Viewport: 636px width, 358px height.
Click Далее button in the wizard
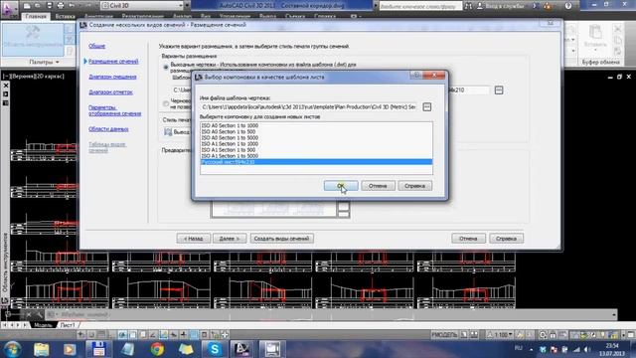pyautogui.click(x=230, y=239)
